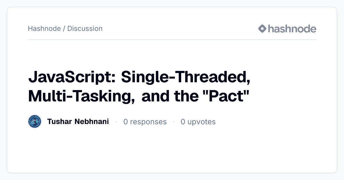The image size is (344, 180).
Task: Click the empty white card area below author
Action: (172, 150)
